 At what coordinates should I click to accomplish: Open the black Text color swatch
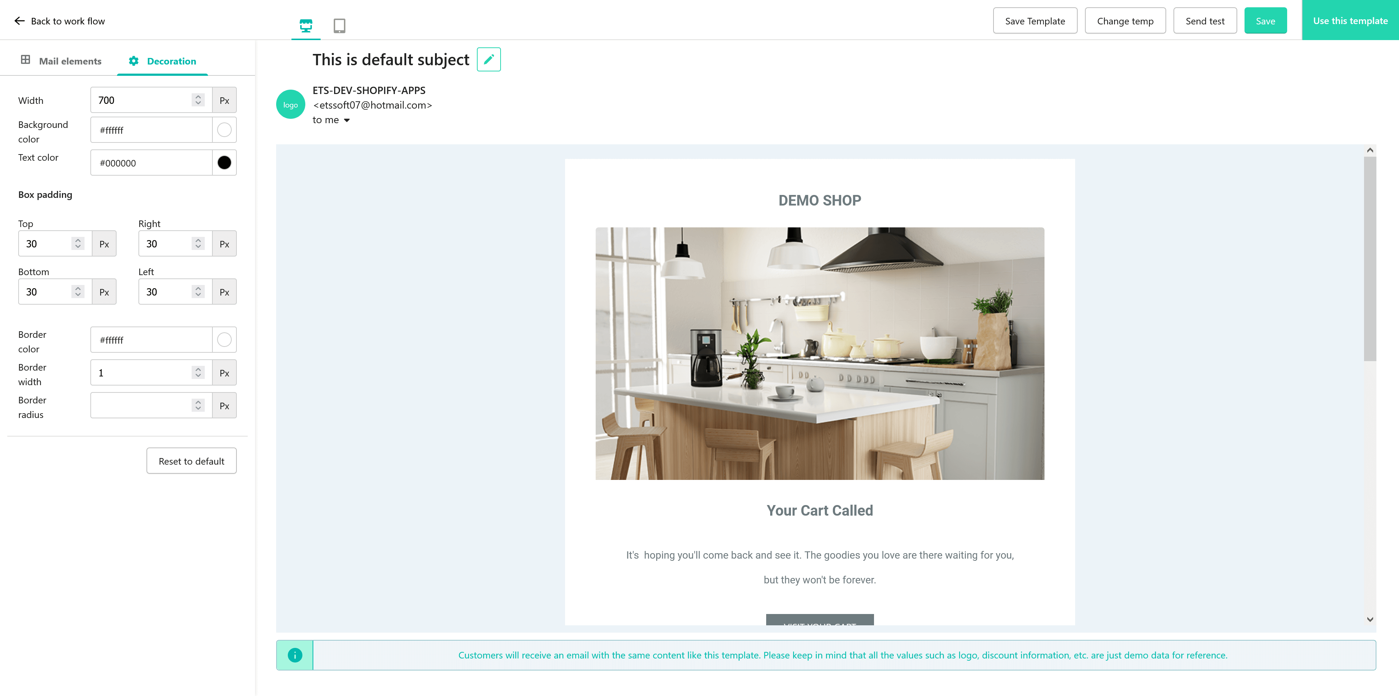[224, 163]
